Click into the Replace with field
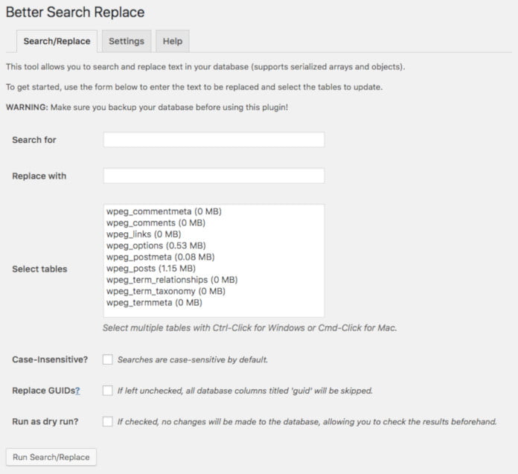518x474 pixels. (214, 176)
